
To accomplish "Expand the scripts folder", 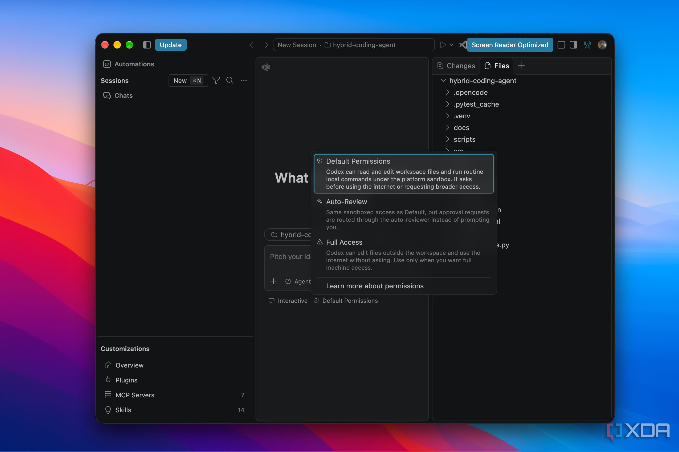I will click(x=448, y=139).
